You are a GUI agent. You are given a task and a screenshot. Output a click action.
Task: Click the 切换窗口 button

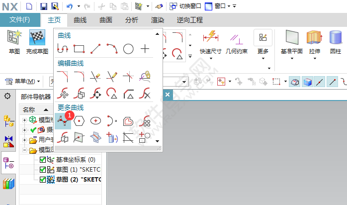[185, 6]
